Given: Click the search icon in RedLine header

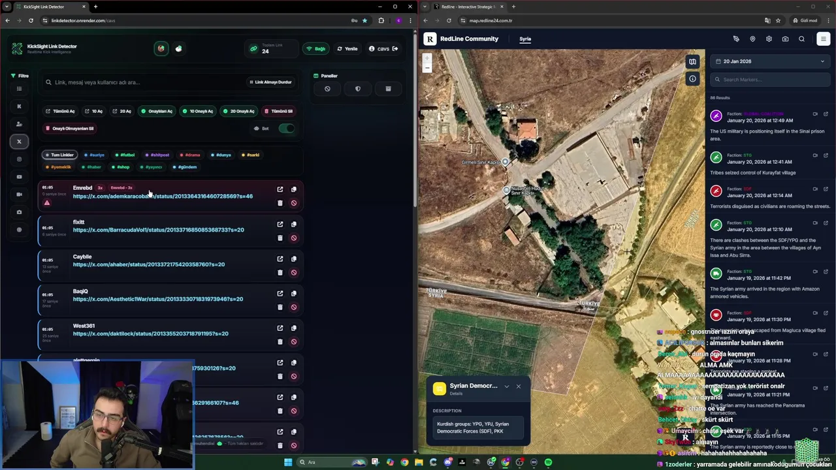Looking at the screenshot, I should click(x=801, y=39).
